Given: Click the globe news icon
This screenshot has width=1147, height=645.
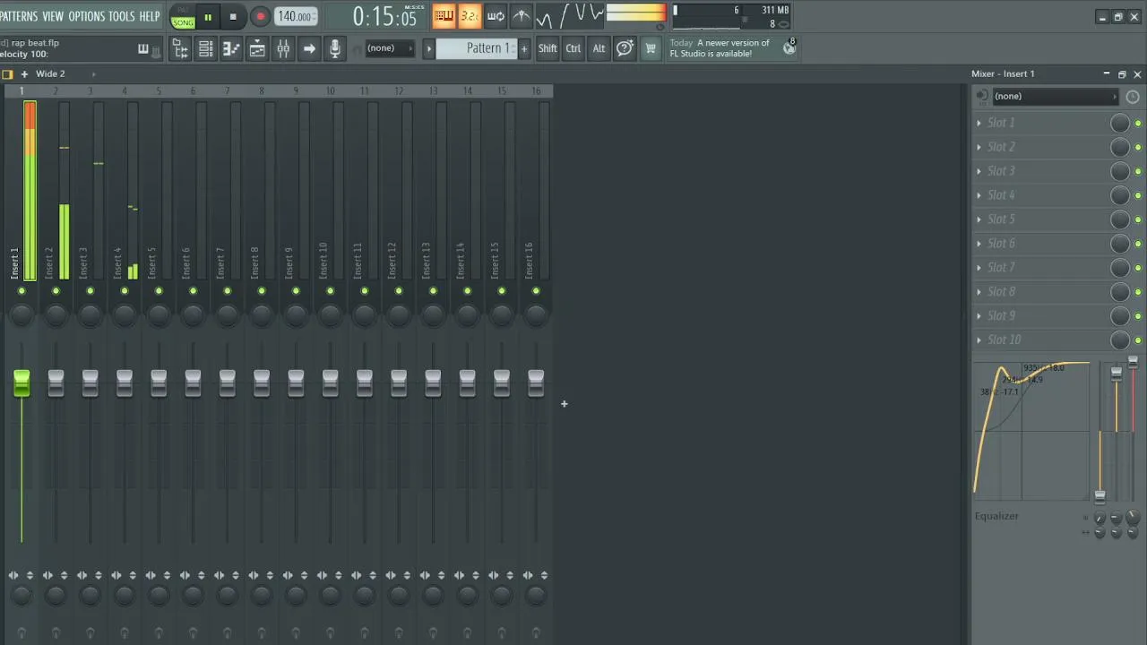Looking at the screenshot, I should click(x=789, y=47).
